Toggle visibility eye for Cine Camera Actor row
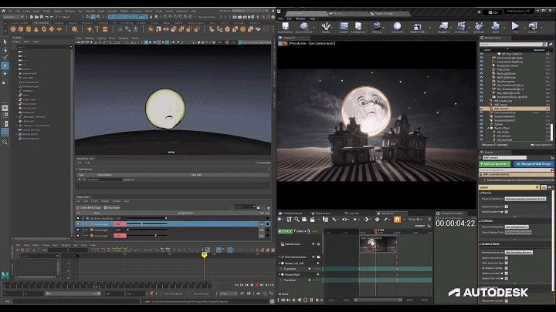 [482, 112]
